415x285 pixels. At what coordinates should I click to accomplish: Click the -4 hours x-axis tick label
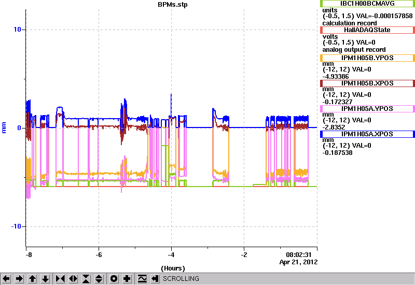171,255
